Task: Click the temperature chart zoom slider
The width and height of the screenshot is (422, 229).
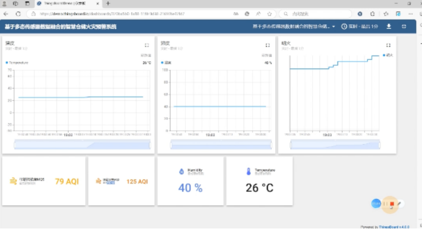Action: click(x=82, y=145)
